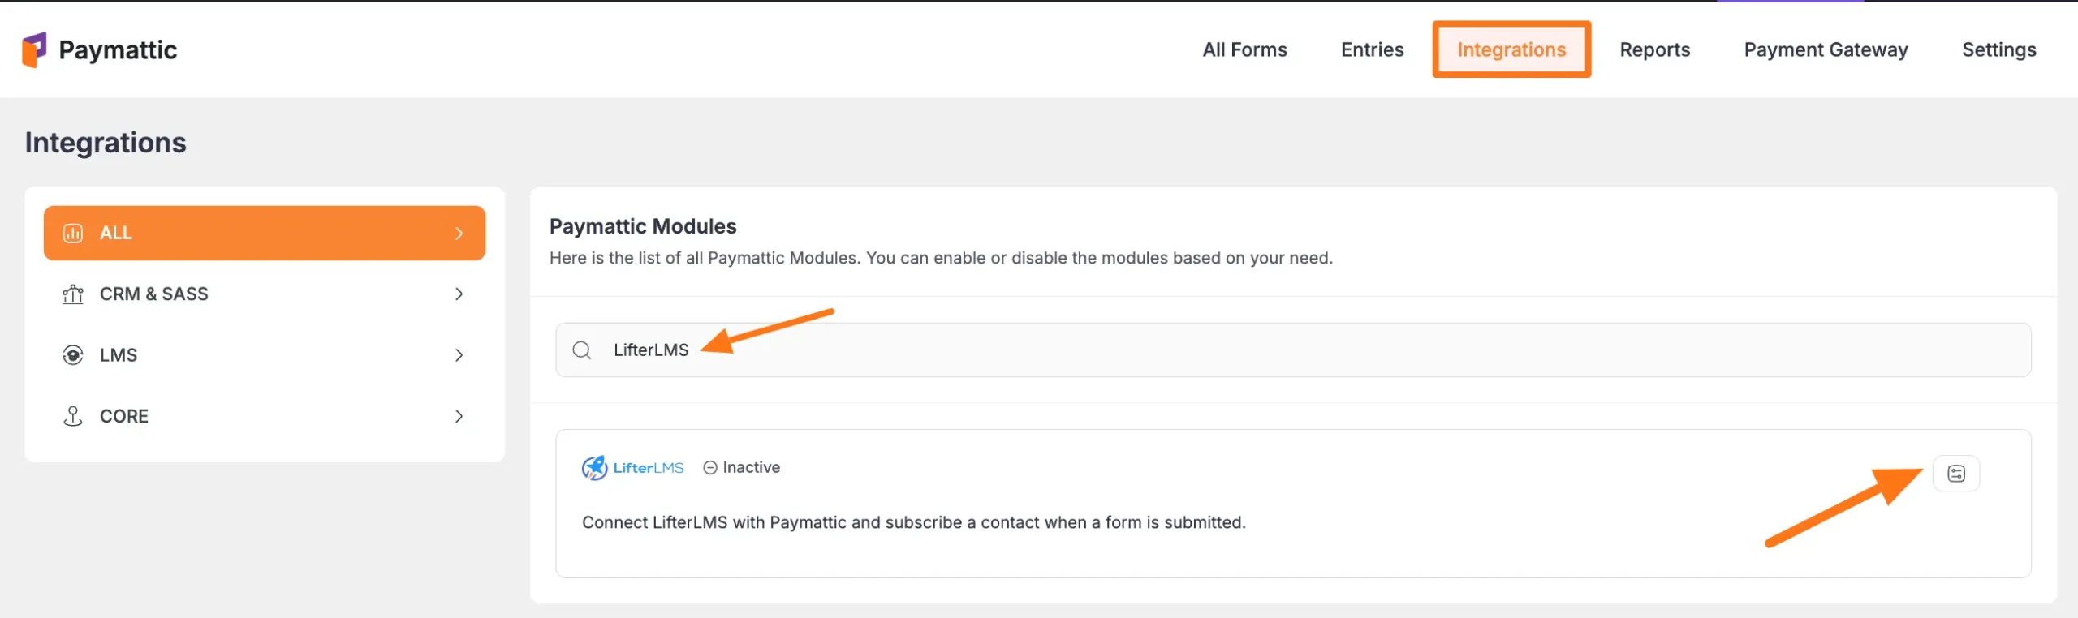
Task: Click the Paymattic logo icon
Action: pos(34,50)
